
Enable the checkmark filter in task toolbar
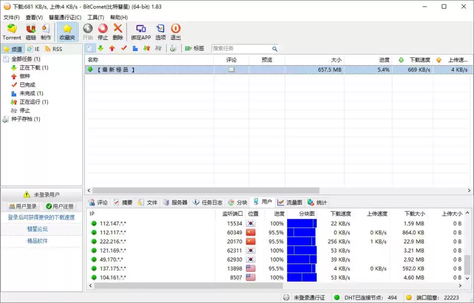pos(123,48)
